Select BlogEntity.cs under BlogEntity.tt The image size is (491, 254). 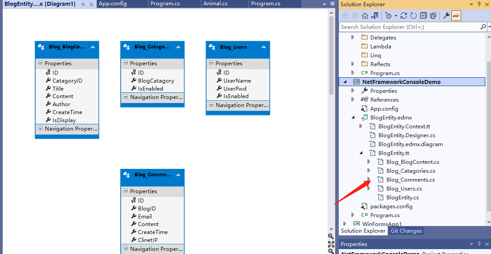[x=402, y=198]
